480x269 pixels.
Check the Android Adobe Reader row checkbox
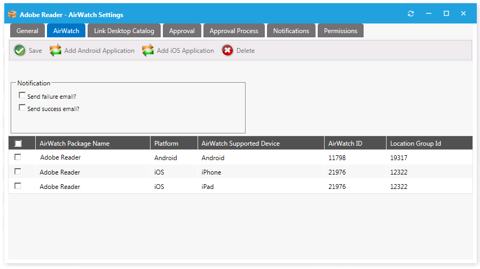coord(18,157)
